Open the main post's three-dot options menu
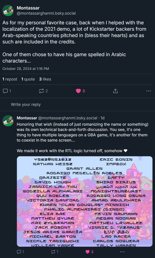This screenshot has width=155, height=258. [149, 91]
